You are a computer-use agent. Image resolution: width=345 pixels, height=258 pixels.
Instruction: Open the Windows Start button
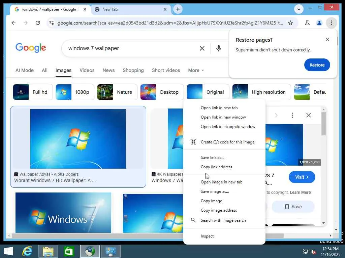(8, 251)
